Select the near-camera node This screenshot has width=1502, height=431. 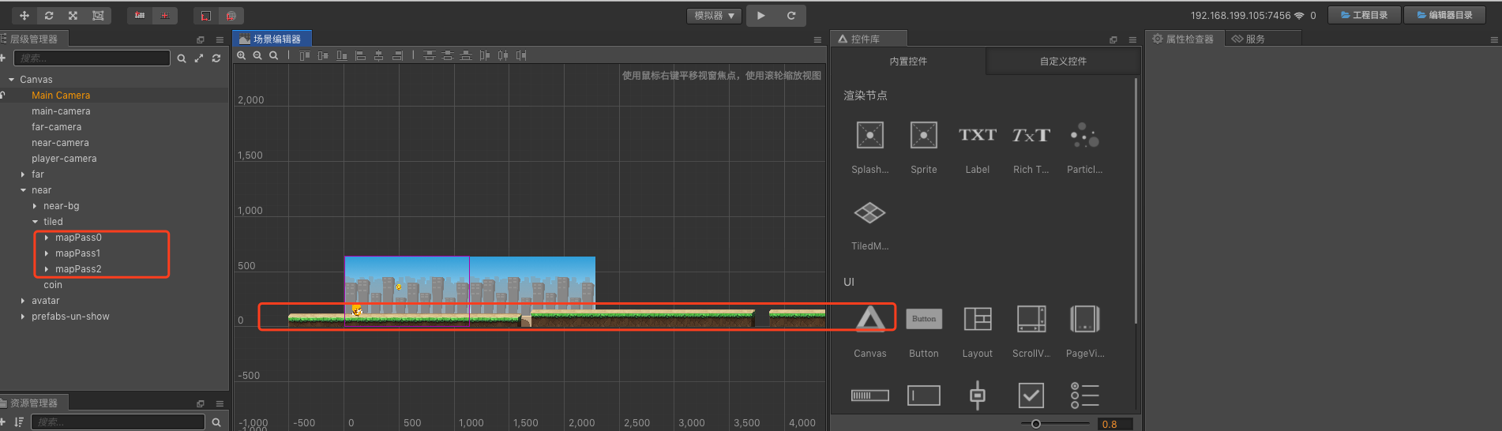pyautogui.click(x=60, y=143)
